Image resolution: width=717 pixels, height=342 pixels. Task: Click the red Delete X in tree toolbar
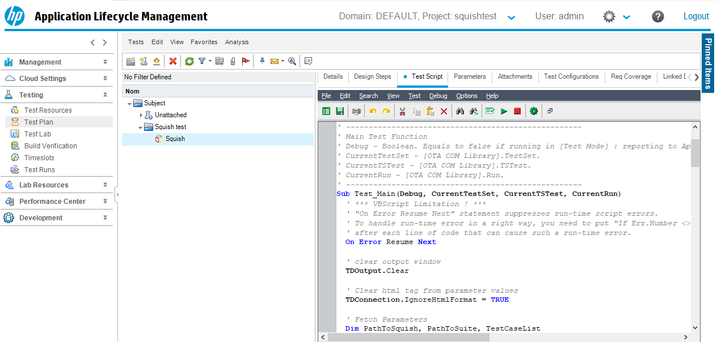coord(173,61)
